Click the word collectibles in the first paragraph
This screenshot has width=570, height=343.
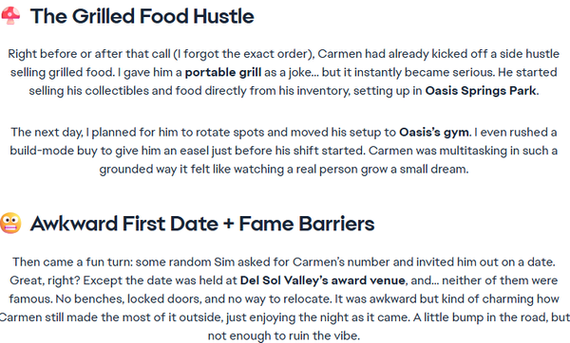pos(117,91)
